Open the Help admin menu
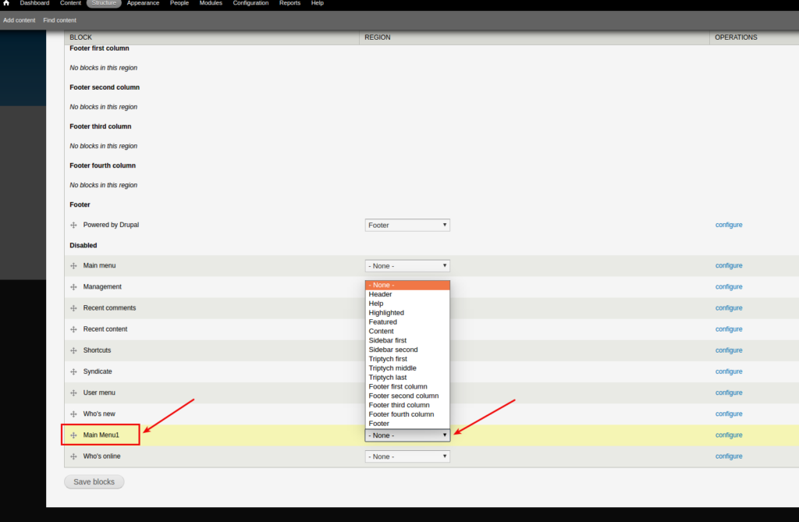799x522 pixels. 318,3
